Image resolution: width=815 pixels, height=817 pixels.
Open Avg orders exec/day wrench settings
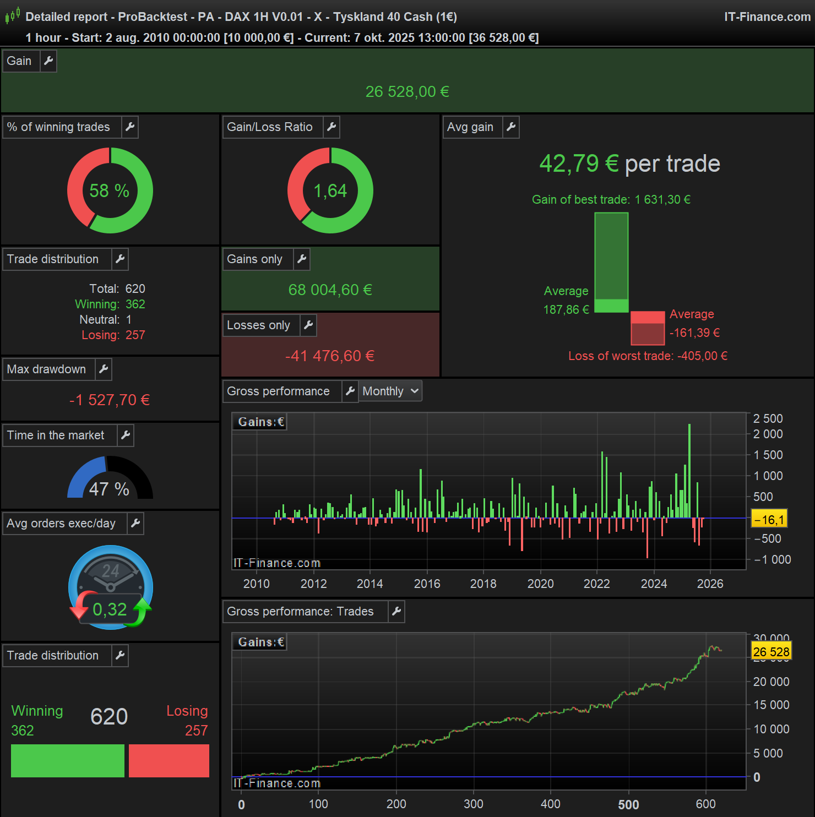point(135,524)
